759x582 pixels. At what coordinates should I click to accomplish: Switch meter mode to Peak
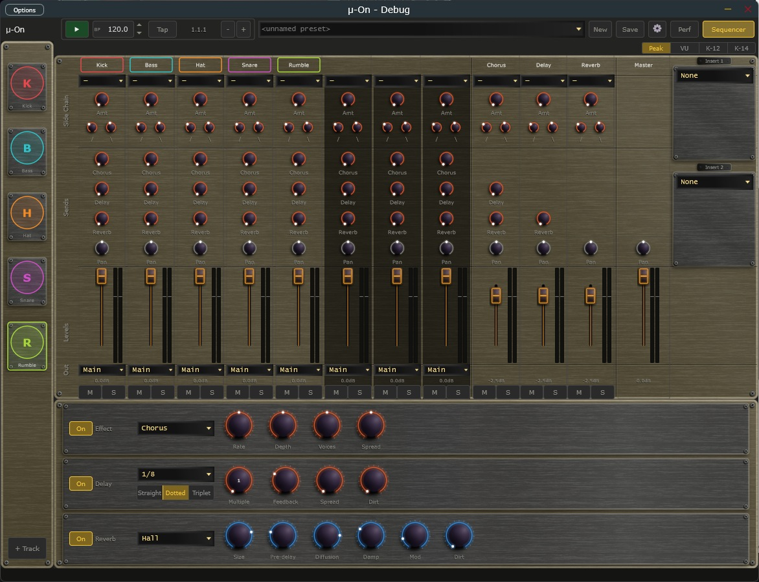tap(656, 48)
